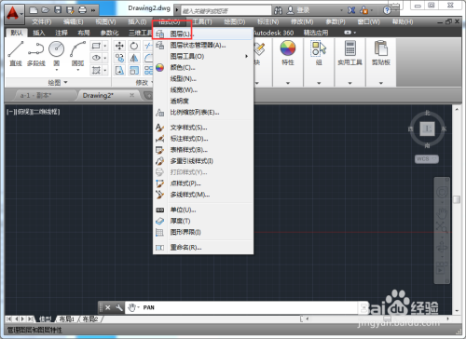466x339 pixels.
Task: Select the Copy tool in Modify panel
Action: coord(119,58)
